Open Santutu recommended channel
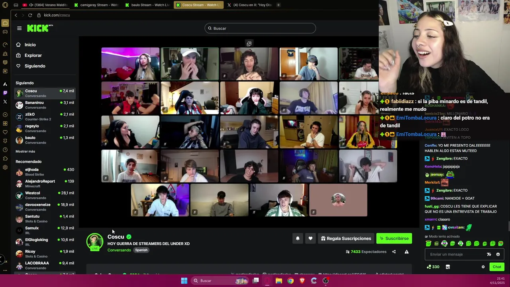This screenshot has height=287, width=510. coord(45,218)
